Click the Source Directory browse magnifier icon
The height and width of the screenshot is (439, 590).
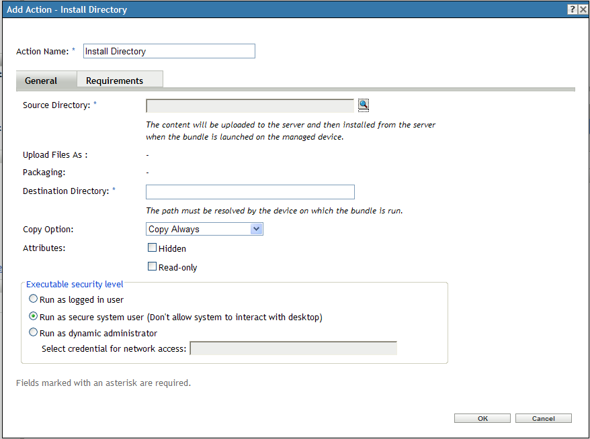[363, 105]
